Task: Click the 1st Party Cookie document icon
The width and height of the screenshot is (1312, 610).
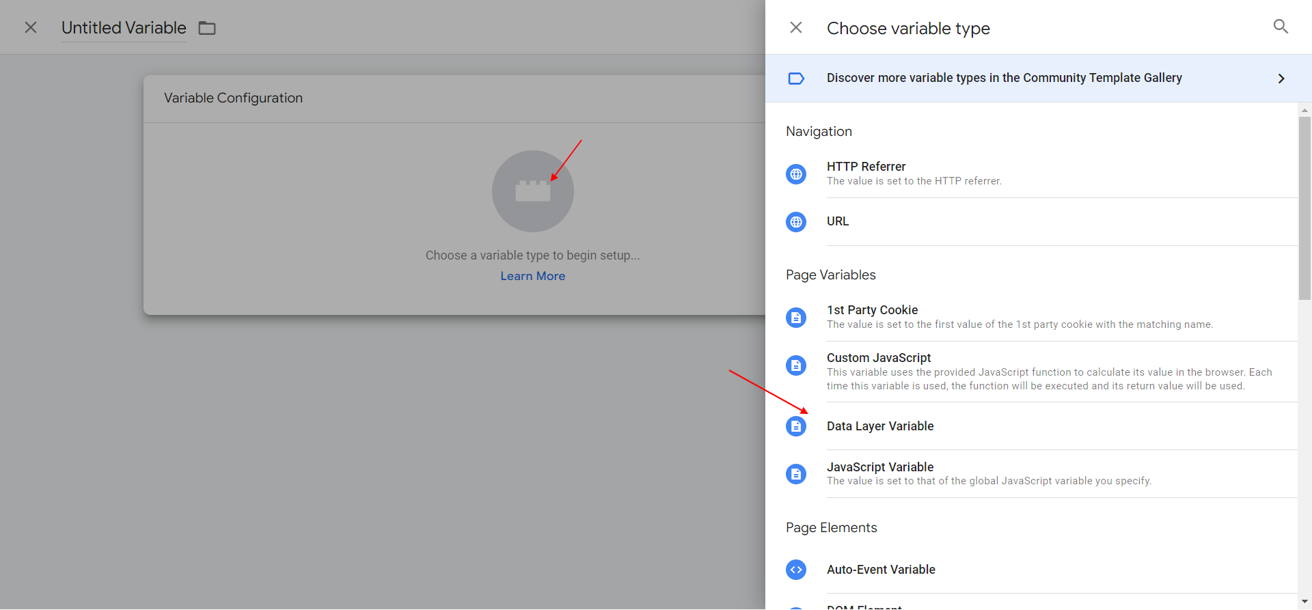Action: tap(796, 318)
